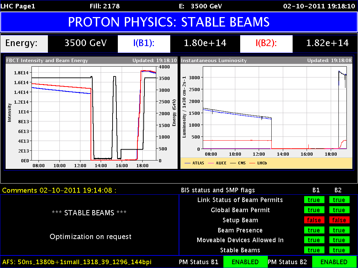This screenshot has height=268, width=358.
Task: Click the AFS: 50ns_1380b+1small filling scheme text
Action: pyautogui.click(x=77, y=262)
